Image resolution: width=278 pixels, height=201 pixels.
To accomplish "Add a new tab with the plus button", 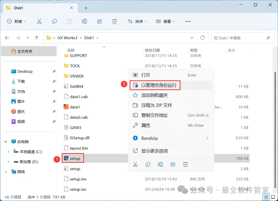I will point(86,8).
